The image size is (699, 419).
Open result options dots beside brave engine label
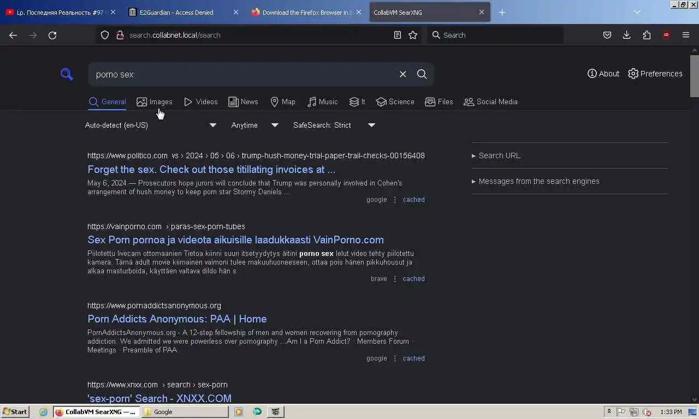click(395, 279)
